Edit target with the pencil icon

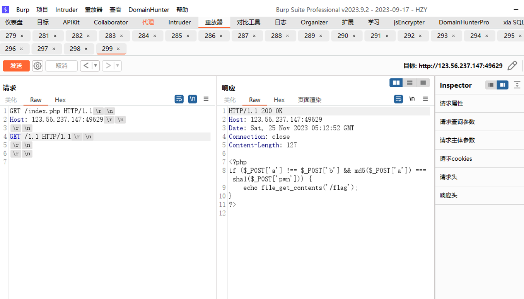pyautogui.click(x=512, y=66)
